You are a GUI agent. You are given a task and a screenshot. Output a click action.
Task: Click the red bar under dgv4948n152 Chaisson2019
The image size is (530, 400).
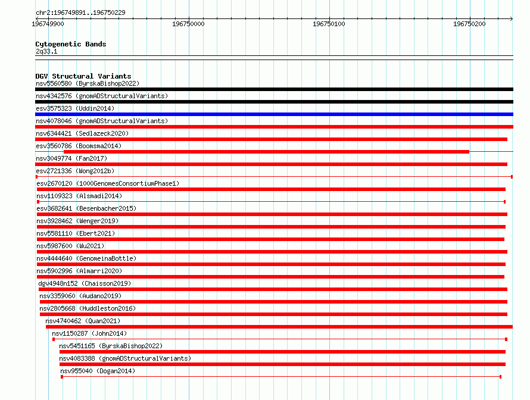273,289
